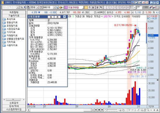Click the red A font icon in title bar

(x=144, y=2)
